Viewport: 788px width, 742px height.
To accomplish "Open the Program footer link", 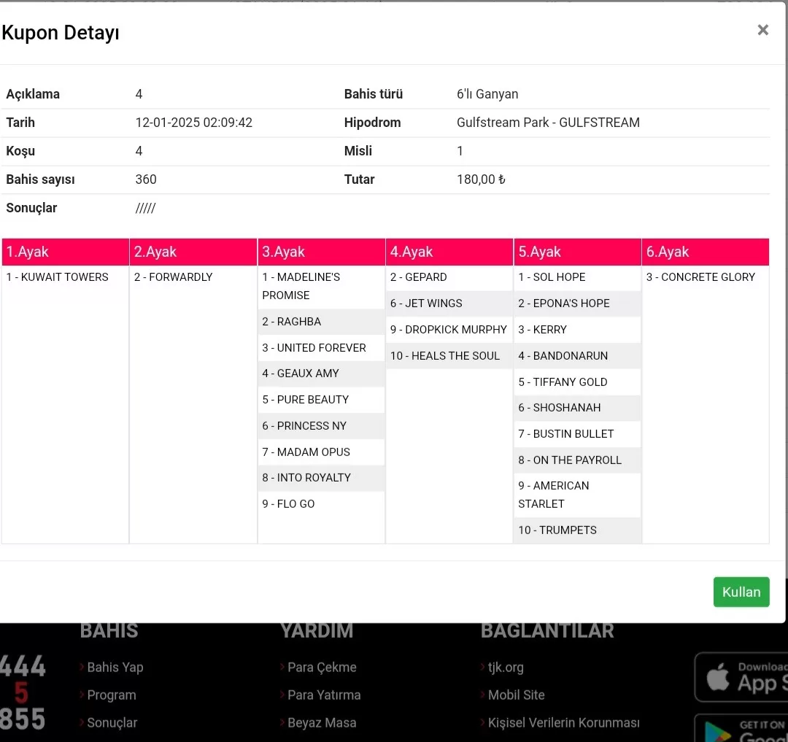I will click(111, 695).
